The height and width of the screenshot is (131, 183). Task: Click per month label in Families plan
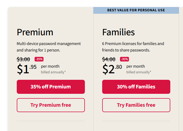click(x=136, y=66)
